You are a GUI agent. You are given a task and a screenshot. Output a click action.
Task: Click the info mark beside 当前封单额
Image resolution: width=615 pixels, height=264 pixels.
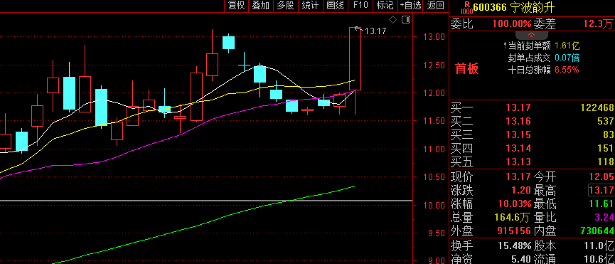click(506, 46)
